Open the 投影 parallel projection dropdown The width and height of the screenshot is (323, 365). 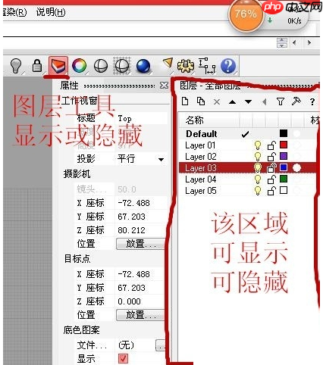click(161, 160)
